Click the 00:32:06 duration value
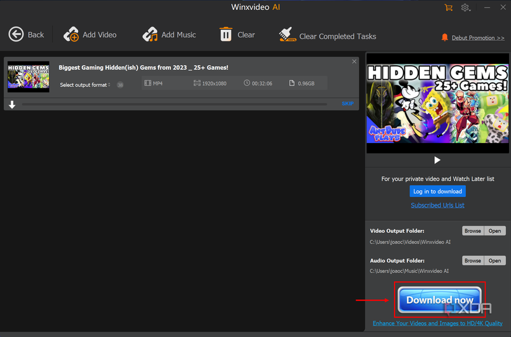This screenshot has height=337, width=511. (261, 84)
